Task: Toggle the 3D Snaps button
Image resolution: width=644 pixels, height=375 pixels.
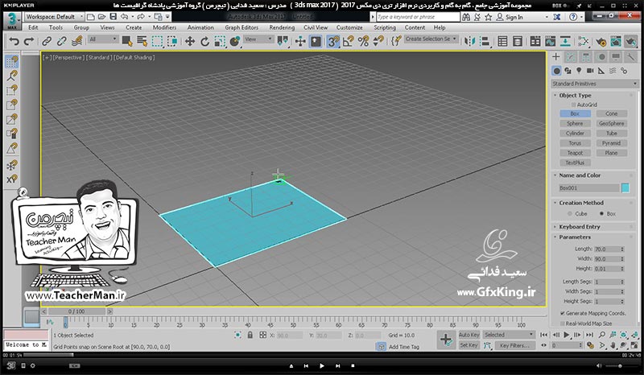Action: click(333, 41)
